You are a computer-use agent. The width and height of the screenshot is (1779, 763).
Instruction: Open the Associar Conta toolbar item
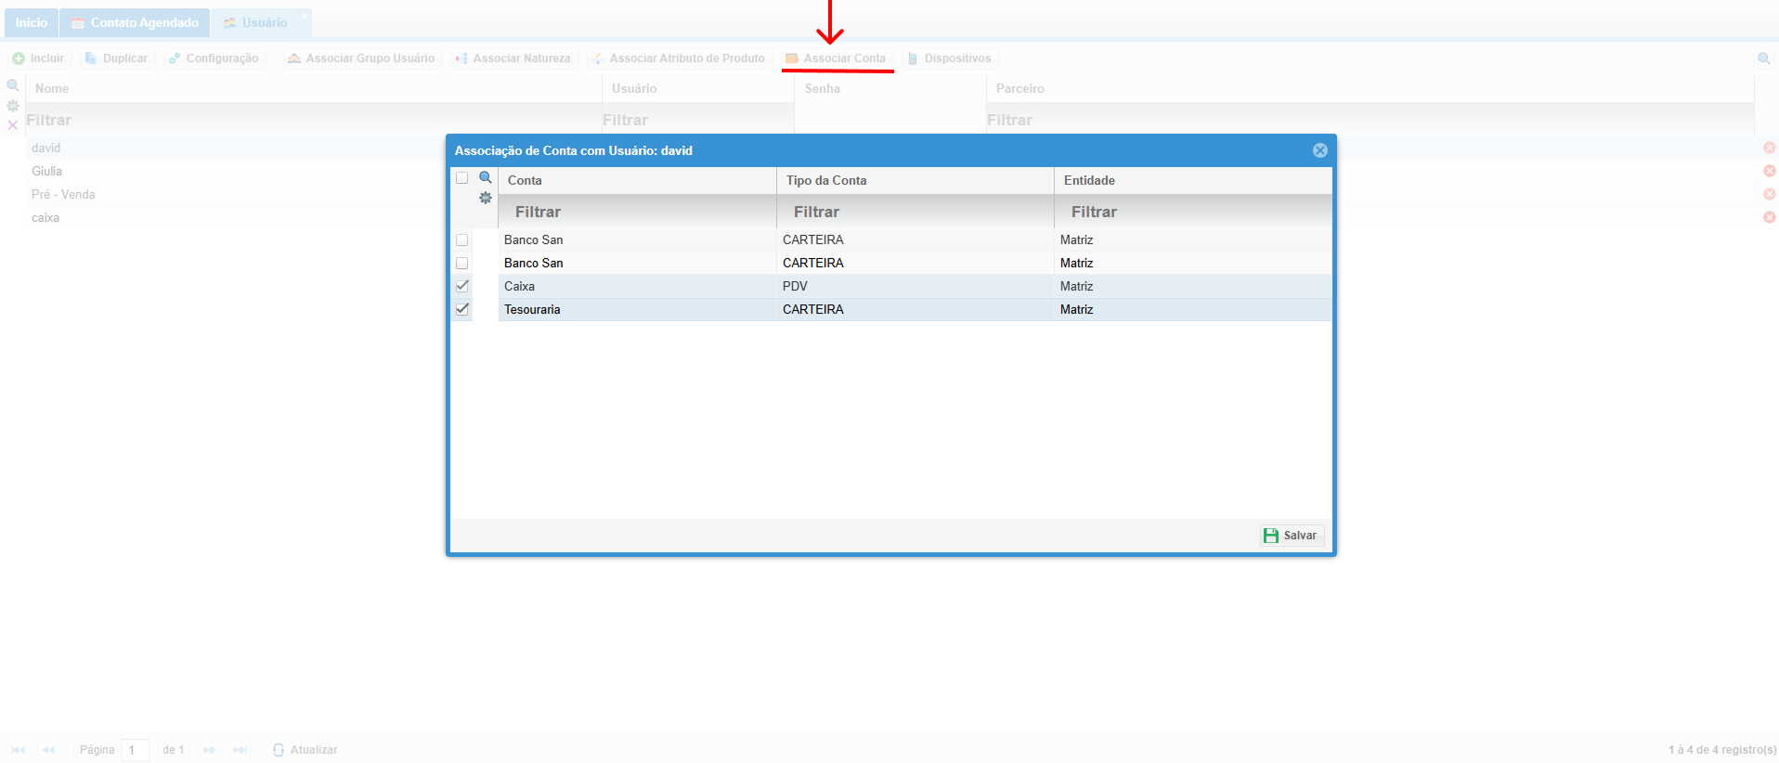coord(836,58)
